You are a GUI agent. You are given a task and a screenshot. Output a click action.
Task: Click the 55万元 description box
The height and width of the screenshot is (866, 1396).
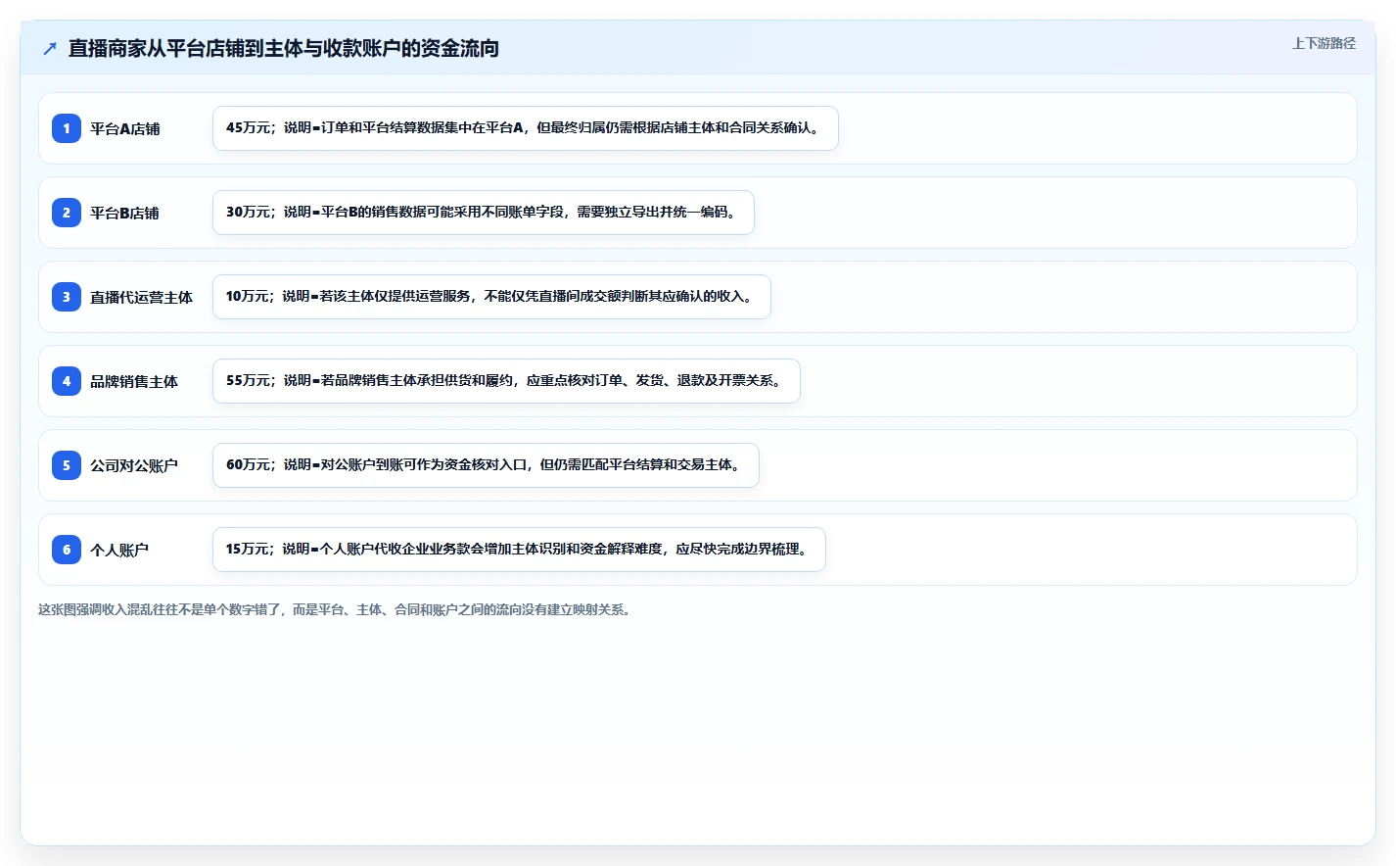click(506, 381)
